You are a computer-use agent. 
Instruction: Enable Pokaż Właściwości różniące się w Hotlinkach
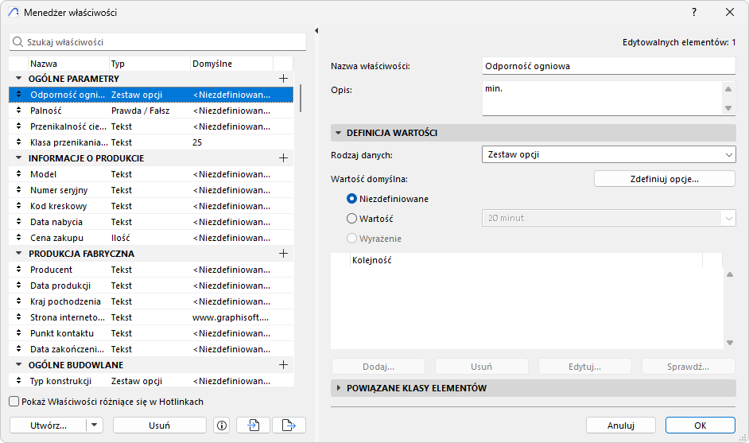(x=14, y=402)
